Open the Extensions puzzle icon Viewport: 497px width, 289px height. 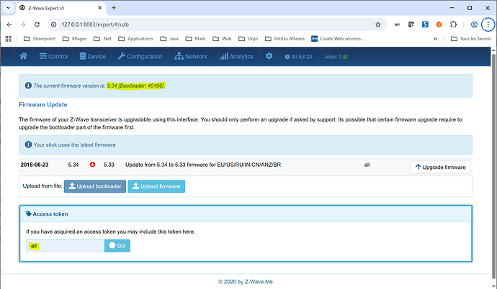[x=453, y=24]
